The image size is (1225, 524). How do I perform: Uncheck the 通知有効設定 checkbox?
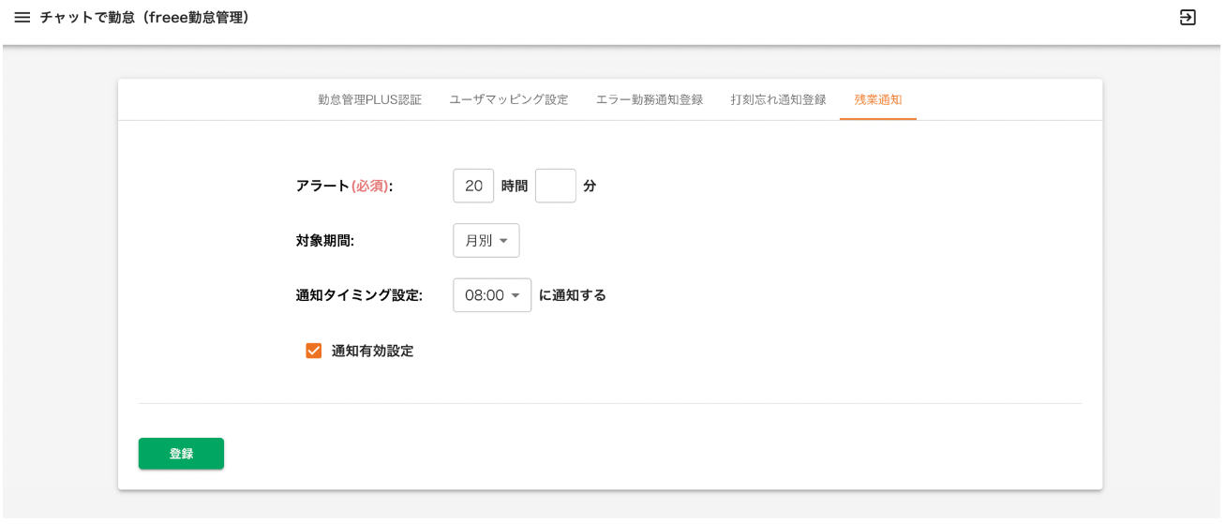click(x=314, y=352)
